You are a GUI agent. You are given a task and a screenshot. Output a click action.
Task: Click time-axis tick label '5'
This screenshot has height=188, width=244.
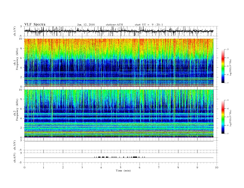point(120,167)
